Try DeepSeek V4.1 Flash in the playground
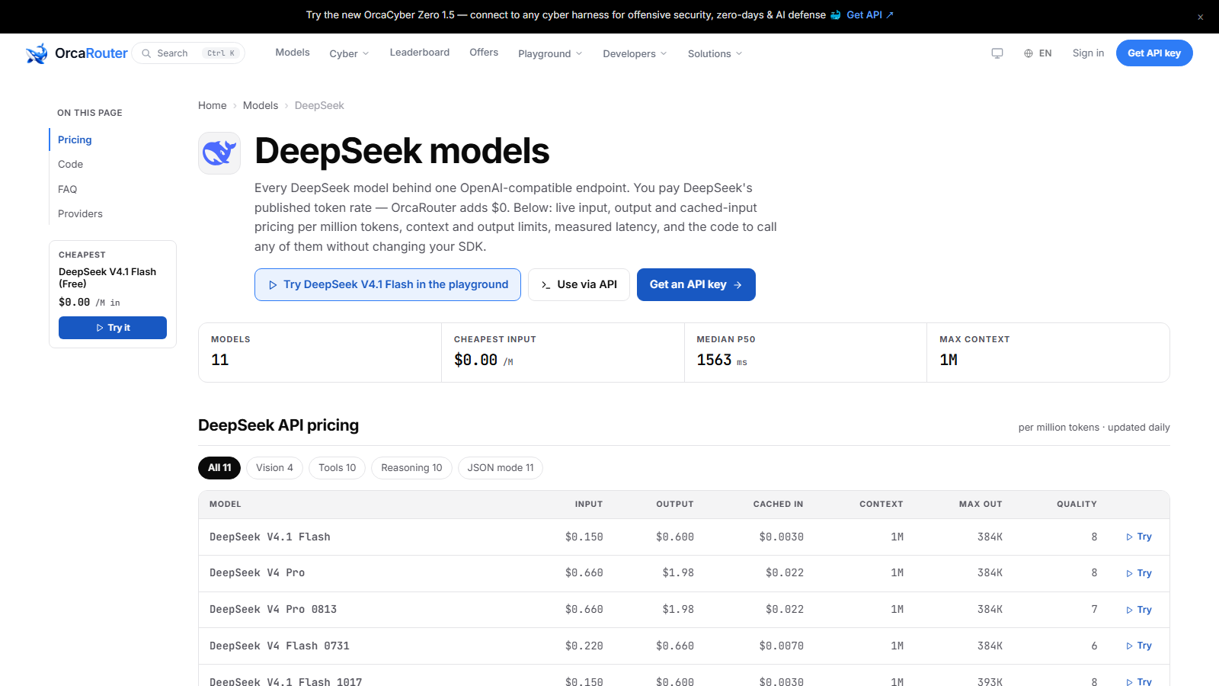Screen dimensions: 1219x686 coord(388,284)
